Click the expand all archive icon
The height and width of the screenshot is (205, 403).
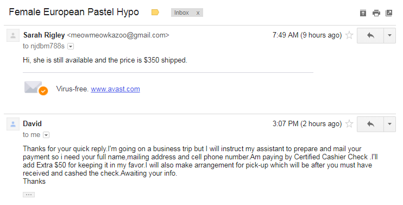tap(363, 13)
